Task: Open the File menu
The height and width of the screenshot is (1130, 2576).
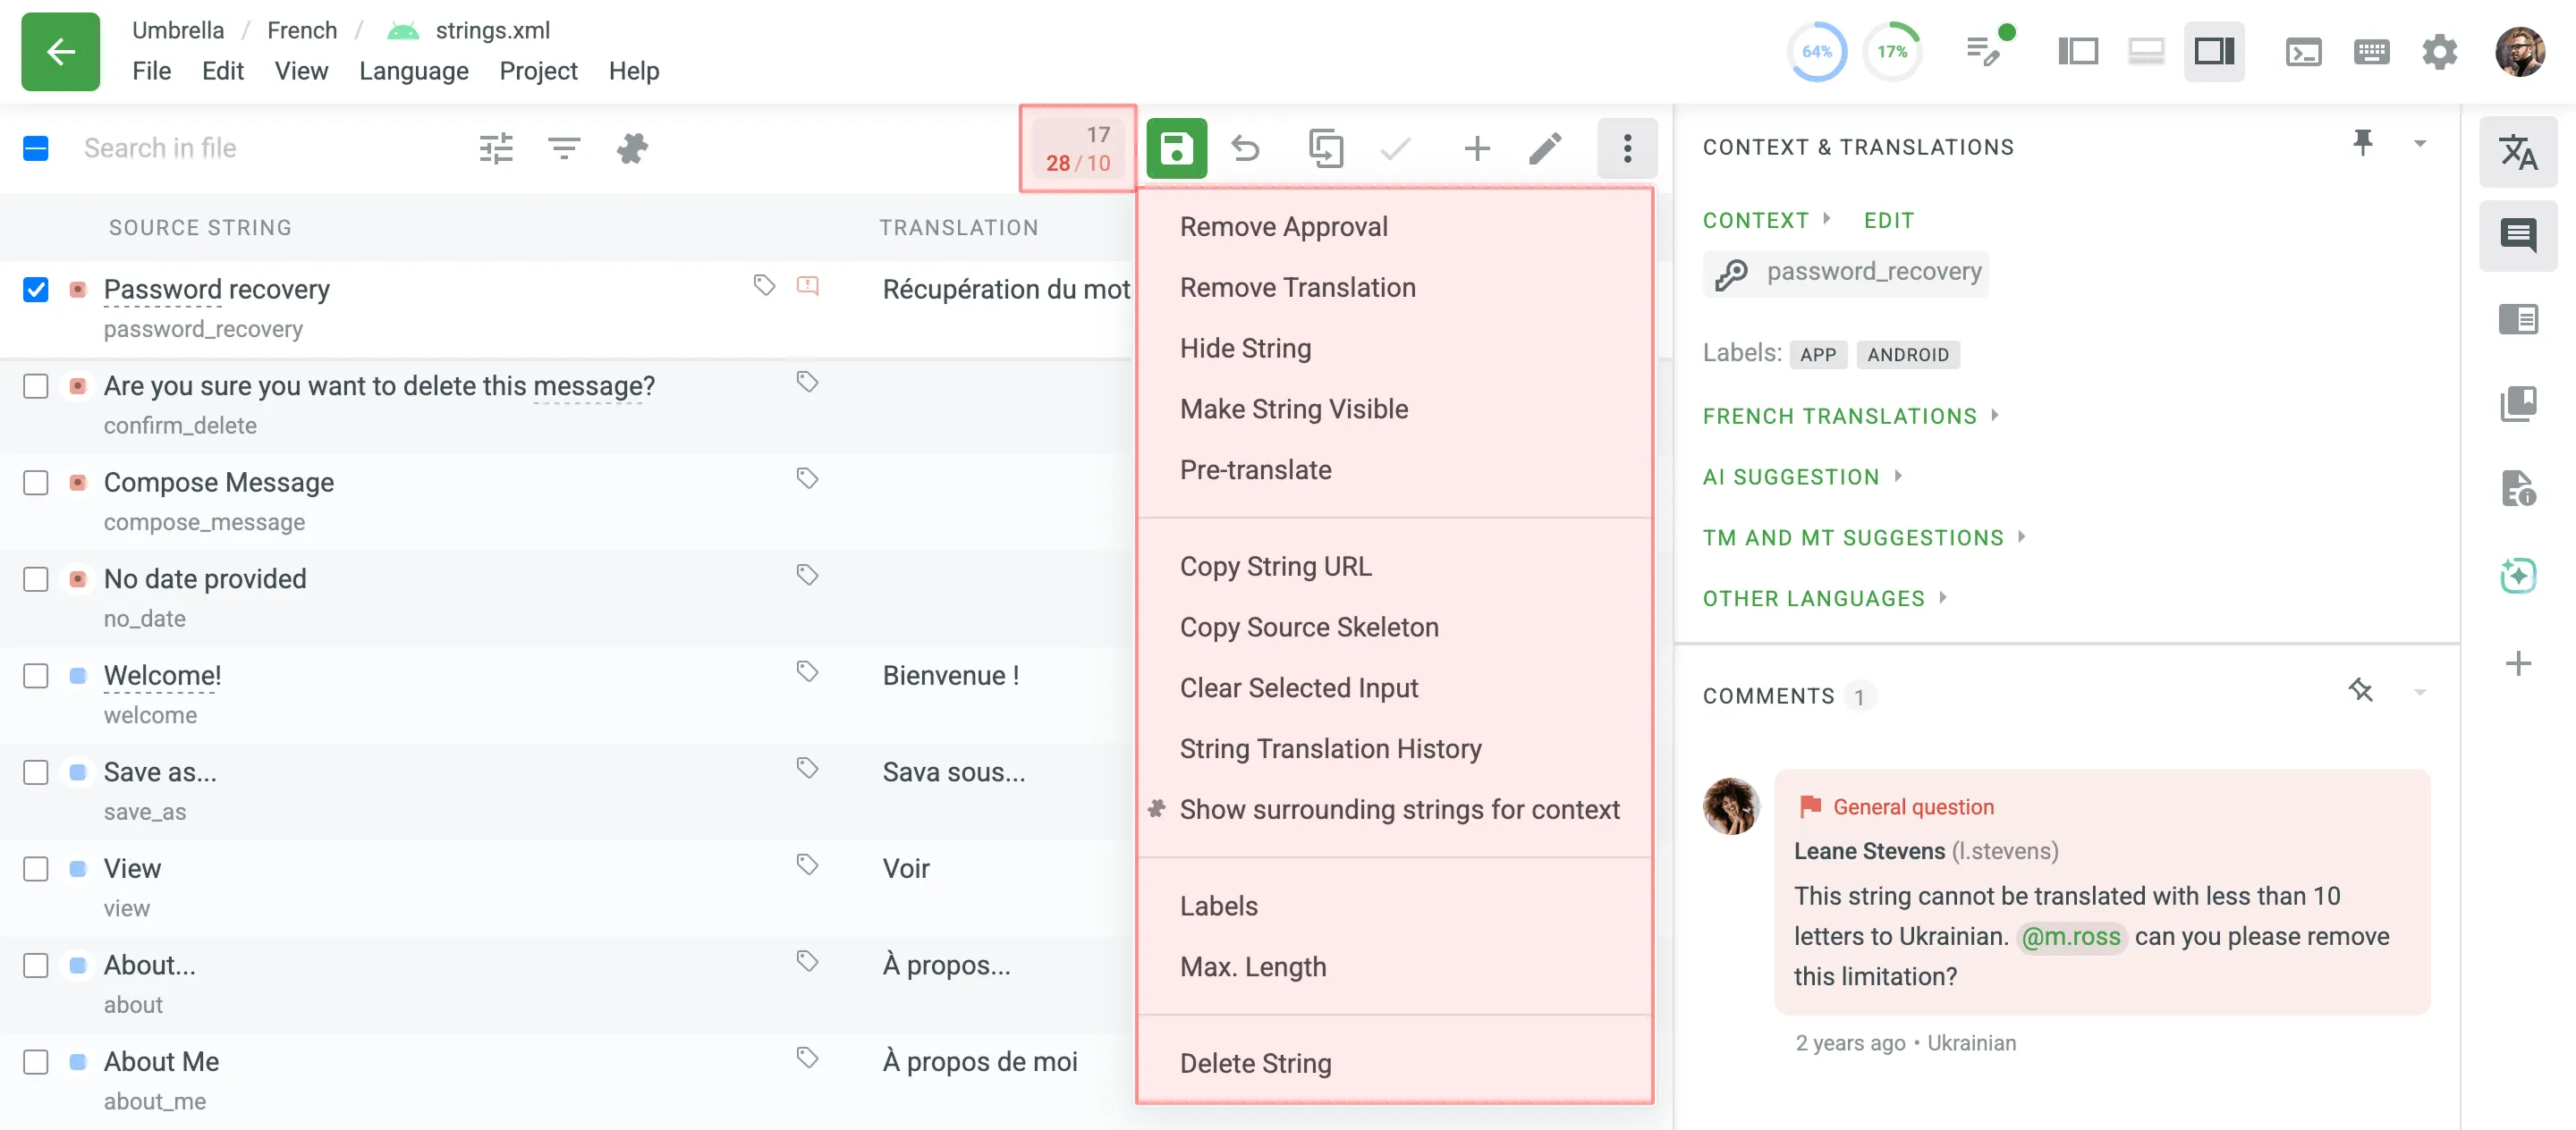Action: (x=152, y=70)
